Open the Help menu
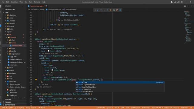Image resolution: width=194 pixels, height=109 pixels. pyautogui.click(x=44, y=2)
